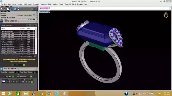Click metal list scrollbar down arrow
The width and height of the screenshot is (172, 96).
[x=36, y=53]
